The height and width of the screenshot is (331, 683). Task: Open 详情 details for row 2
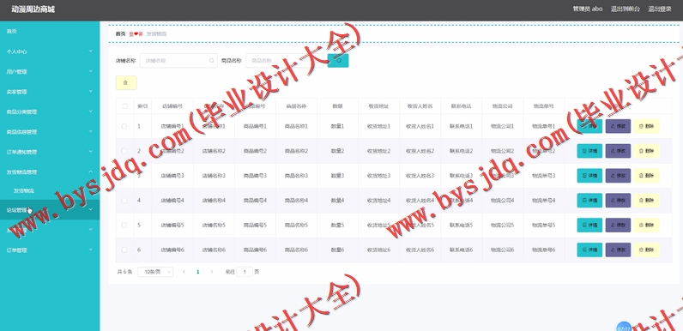pos(589,151)
